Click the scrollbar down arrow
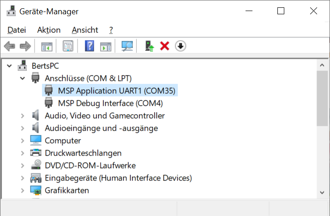330x216 pixels. (322, 193)
